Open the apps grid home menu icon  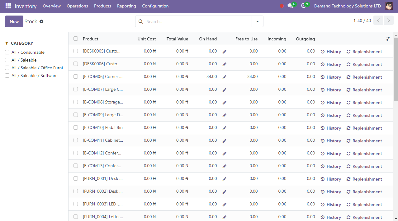point(8,6)
